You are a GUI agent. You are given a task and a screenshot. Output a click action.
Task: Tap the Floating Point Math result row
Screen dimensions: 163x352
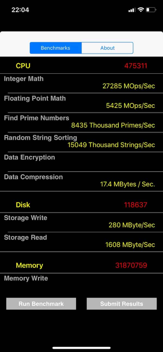(x=81, y=102)
